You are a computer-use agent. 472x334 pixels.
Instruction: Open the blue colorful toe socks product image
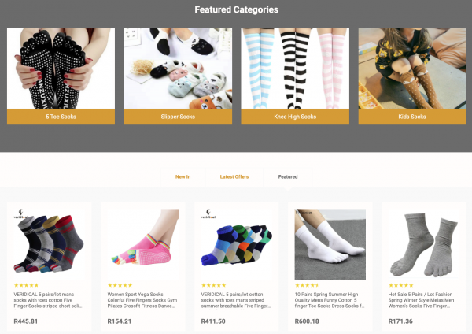click(x=237, y=244)
